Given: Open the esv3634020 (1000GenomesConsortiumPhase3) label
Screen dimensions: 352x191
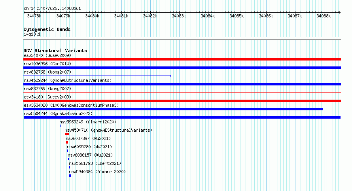Looking at the screenshot, I should click(x=71, y=105).
